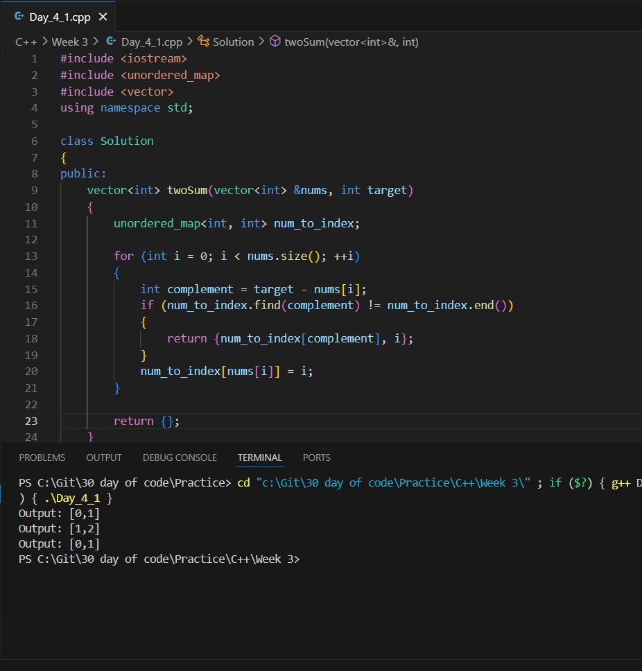Click 'num_to_index[nums[i]] = i;' on line 20
Screen dimensions: 642x671
click(x=227, y=372)
